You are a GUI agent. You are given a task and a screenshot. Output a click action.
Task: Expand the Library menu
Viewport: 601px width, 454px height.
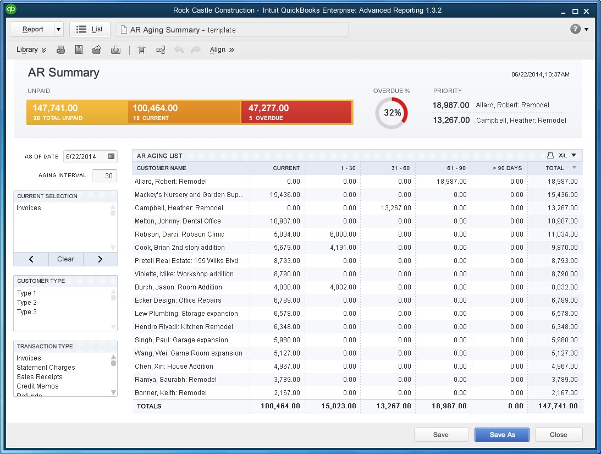tap(31, 50)
